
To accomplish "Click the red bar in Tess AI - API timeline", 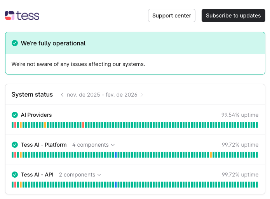I will point(15,185).
